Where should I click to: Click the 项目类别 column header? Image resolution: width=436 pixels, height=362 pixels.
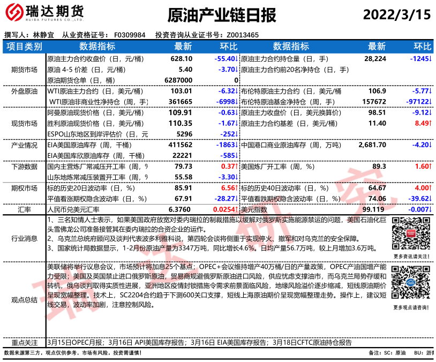(x=24, y=47)
